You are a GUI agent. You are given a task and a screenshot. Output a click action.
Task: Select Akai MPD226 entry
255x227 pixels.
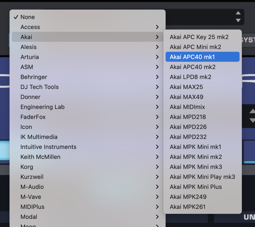(x=188, y=127)
